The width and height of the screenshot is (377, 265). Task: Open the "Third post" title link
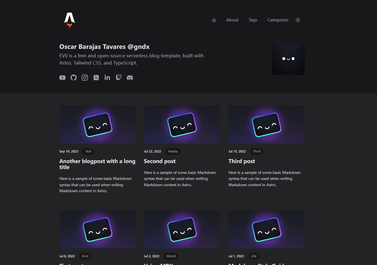[242, 161]
